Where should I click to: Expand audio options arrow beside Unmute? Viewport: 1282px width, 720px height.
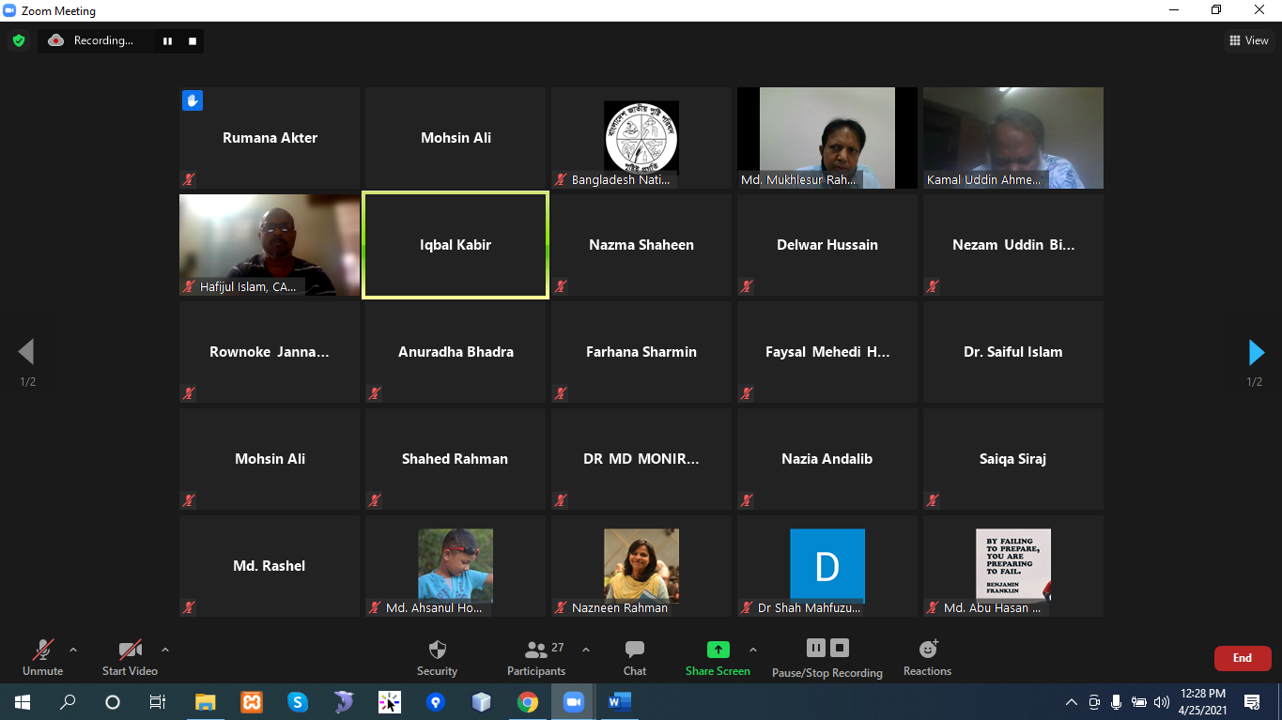[73, 650]
